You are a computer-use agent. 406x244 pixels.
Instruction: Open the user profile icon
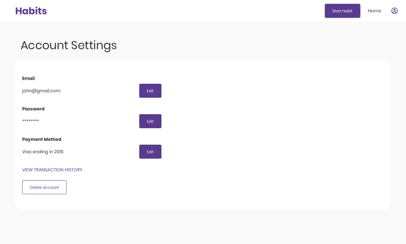click(394, 11)
